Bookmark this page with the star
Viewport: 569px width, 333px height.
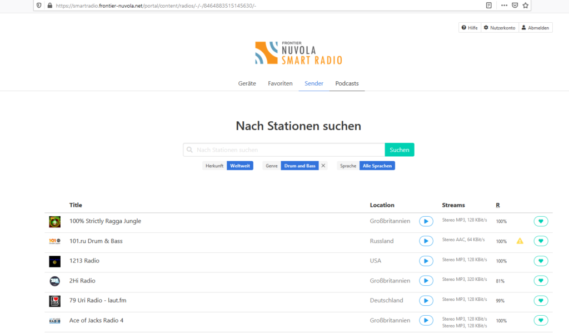coord(526,6)
